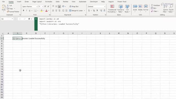Click the Paste clipboard icon
Image resolution: width=176 pixels, height=99 pixels.
[x=4, y=7]
